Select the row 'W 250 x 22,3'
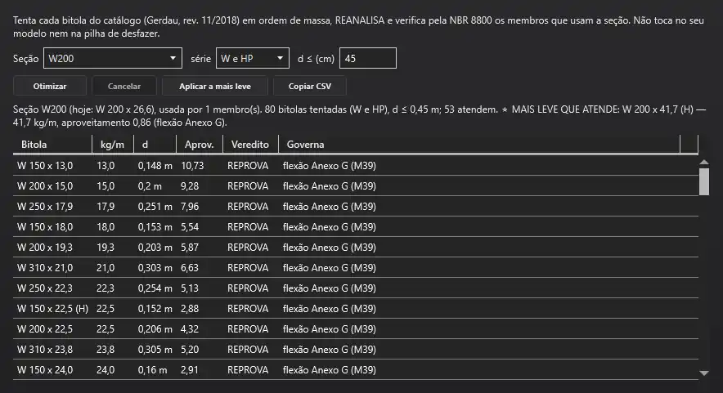723x393 pixels. (356, 288)
